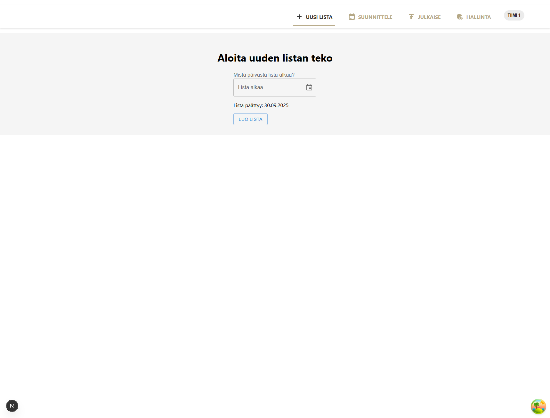Click the 'Lista päättyy' end date text

[x=248, y=105]
